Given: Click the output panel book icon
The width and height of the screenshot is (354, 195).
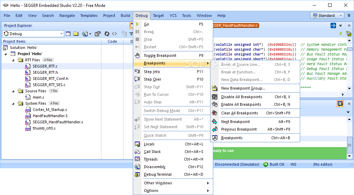Looking at the screenshot, I should [340, 104].
